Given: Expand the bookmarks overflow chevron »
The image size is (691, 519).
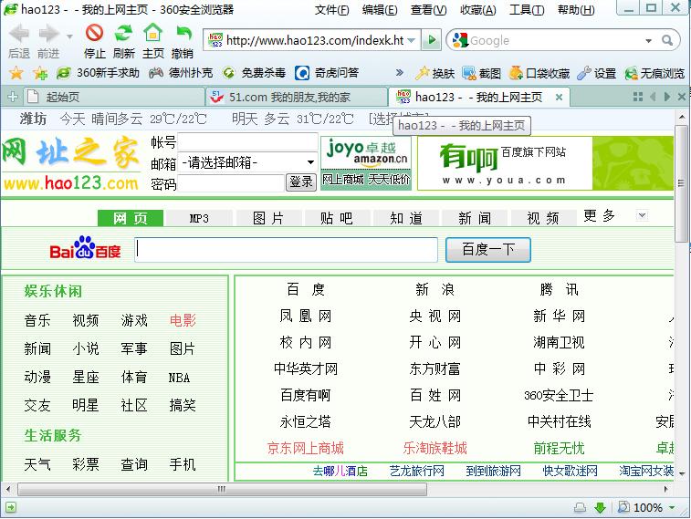Looking at the screenshot, I should click(x=399, y=73).
